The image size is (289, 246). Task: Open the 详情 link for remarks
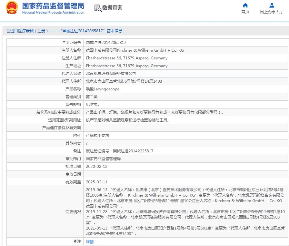click(89, 241)
